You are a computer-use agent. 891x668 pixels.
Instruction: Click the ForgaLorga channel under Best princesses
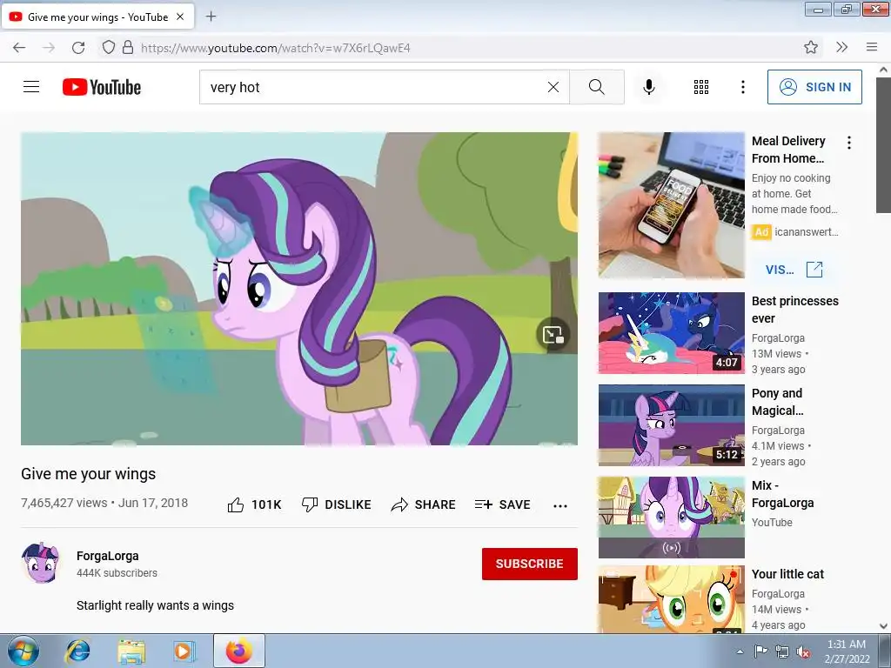(x=778, y=338)
